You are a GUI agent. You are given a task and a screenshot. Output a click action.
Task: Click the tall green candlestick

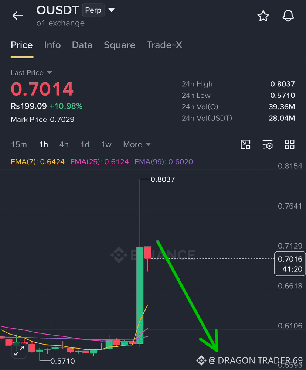[140, 295]
